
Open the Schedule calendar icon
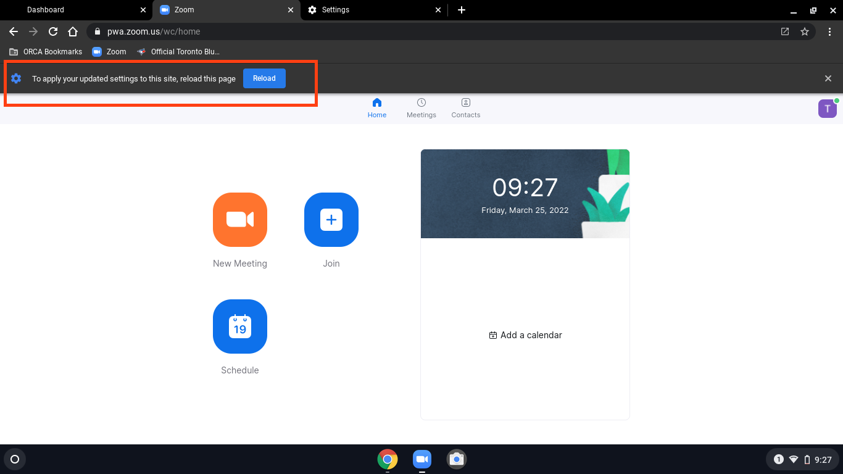pyautogui.click(x=240, y=326)
